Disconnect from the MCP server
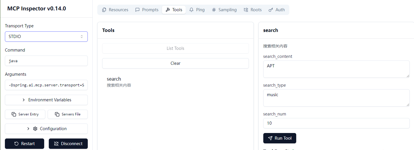The height and width of the screenshot is (150, 414). (68, 144)
